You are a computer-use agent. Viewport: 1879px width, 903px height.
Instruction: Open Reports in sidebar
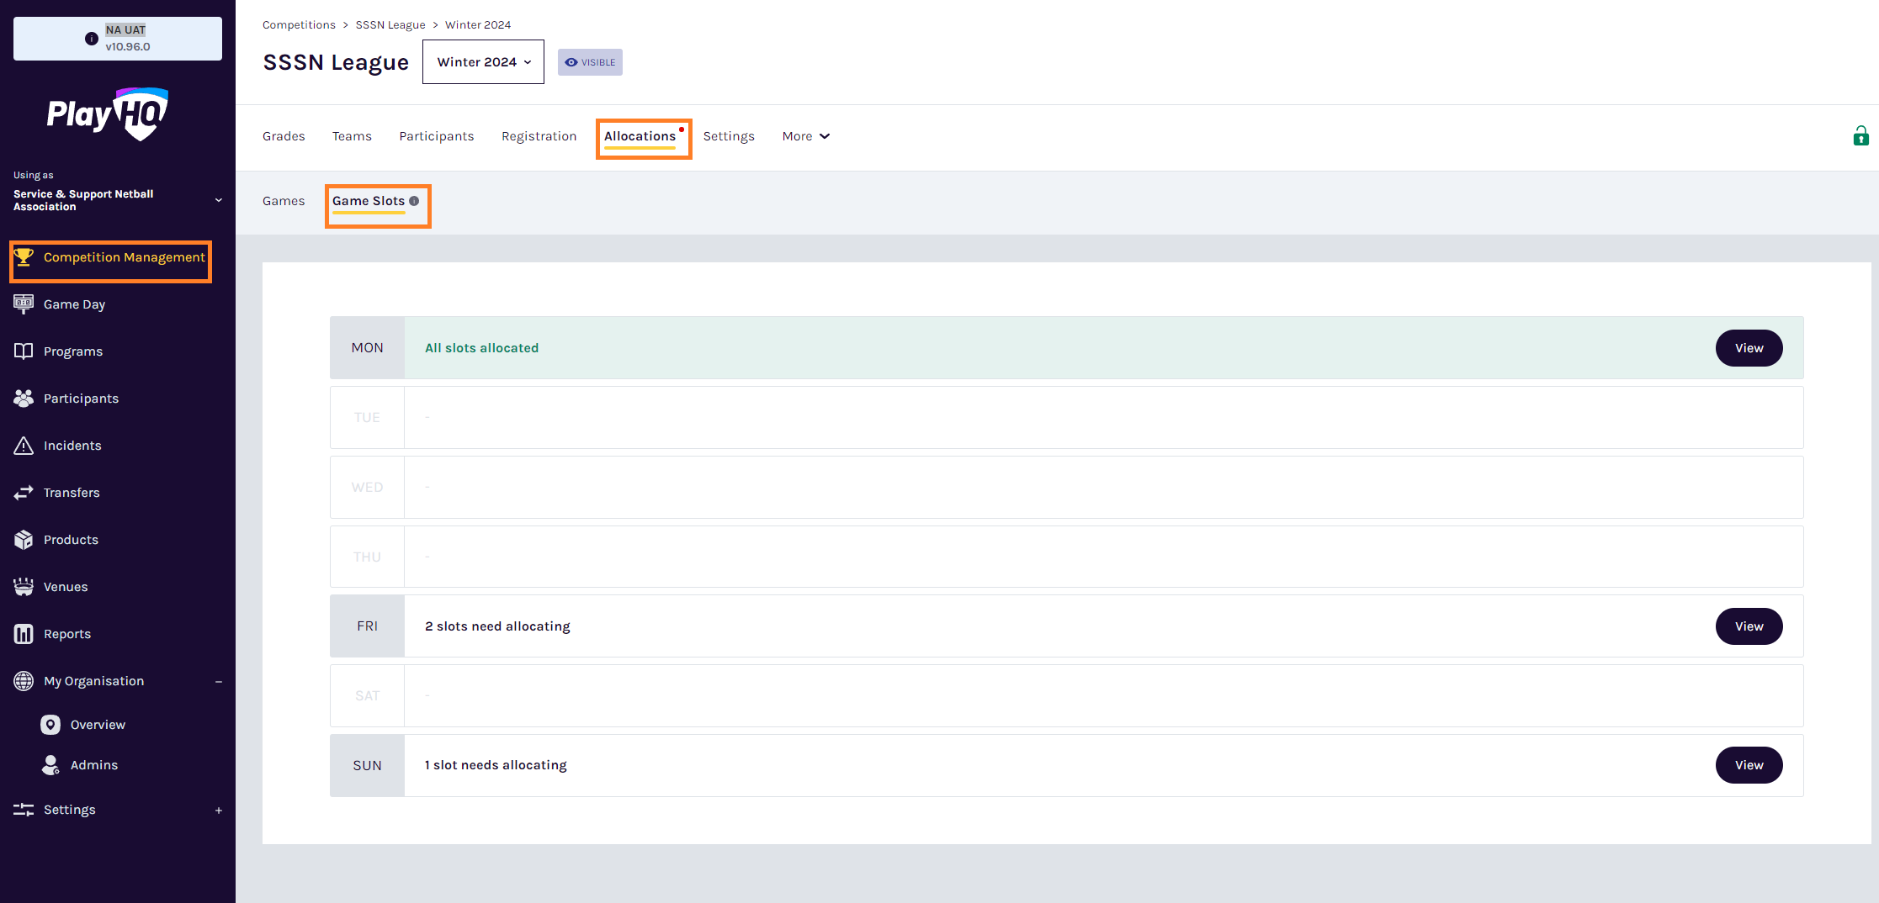[x=67, y=634]
